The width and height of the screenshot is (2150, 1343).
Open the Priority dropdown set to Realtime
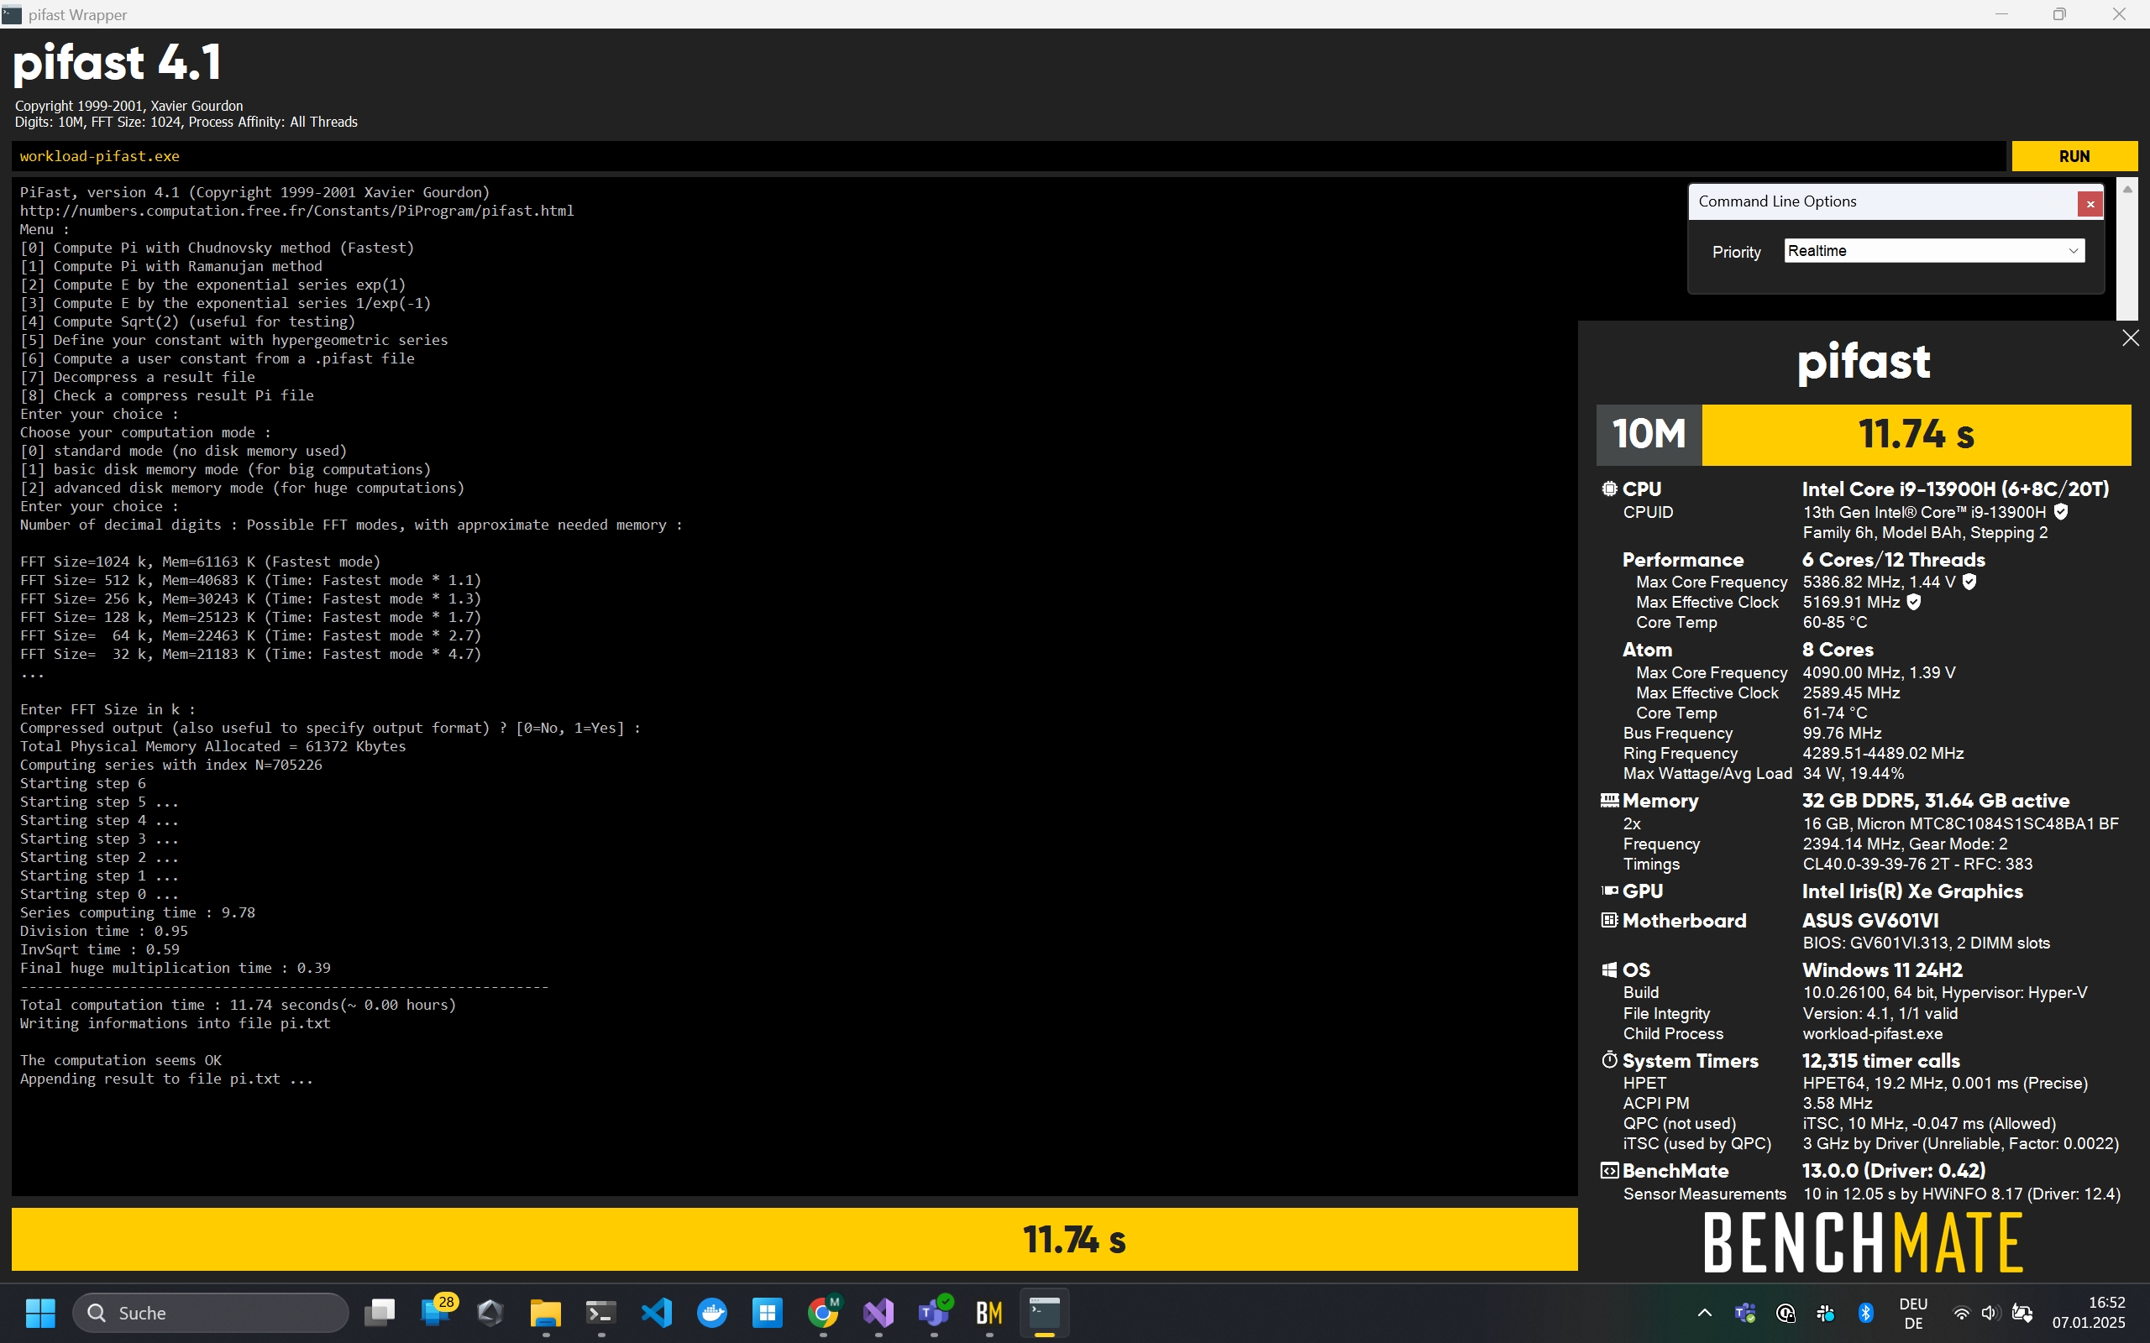[x=1933, y=250]
